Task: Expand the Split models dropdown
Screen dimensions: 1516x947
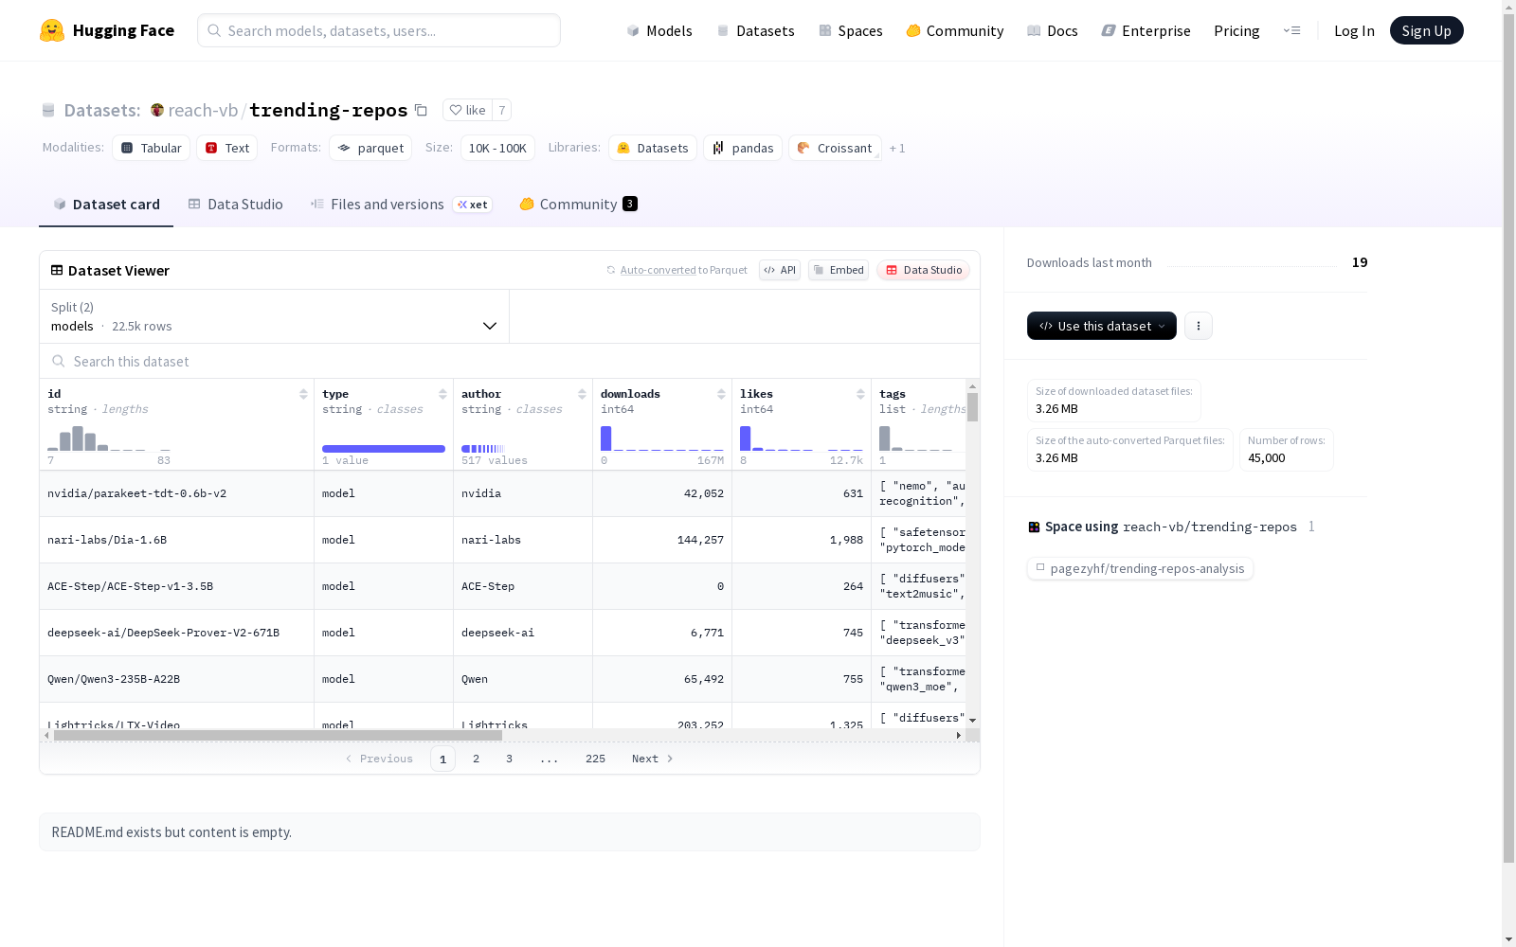Action: pyautogui.click(x=275, y=316)
